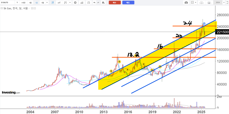
Task: Click the save chart cloud-upload icon
Action: tap(209, 2)
